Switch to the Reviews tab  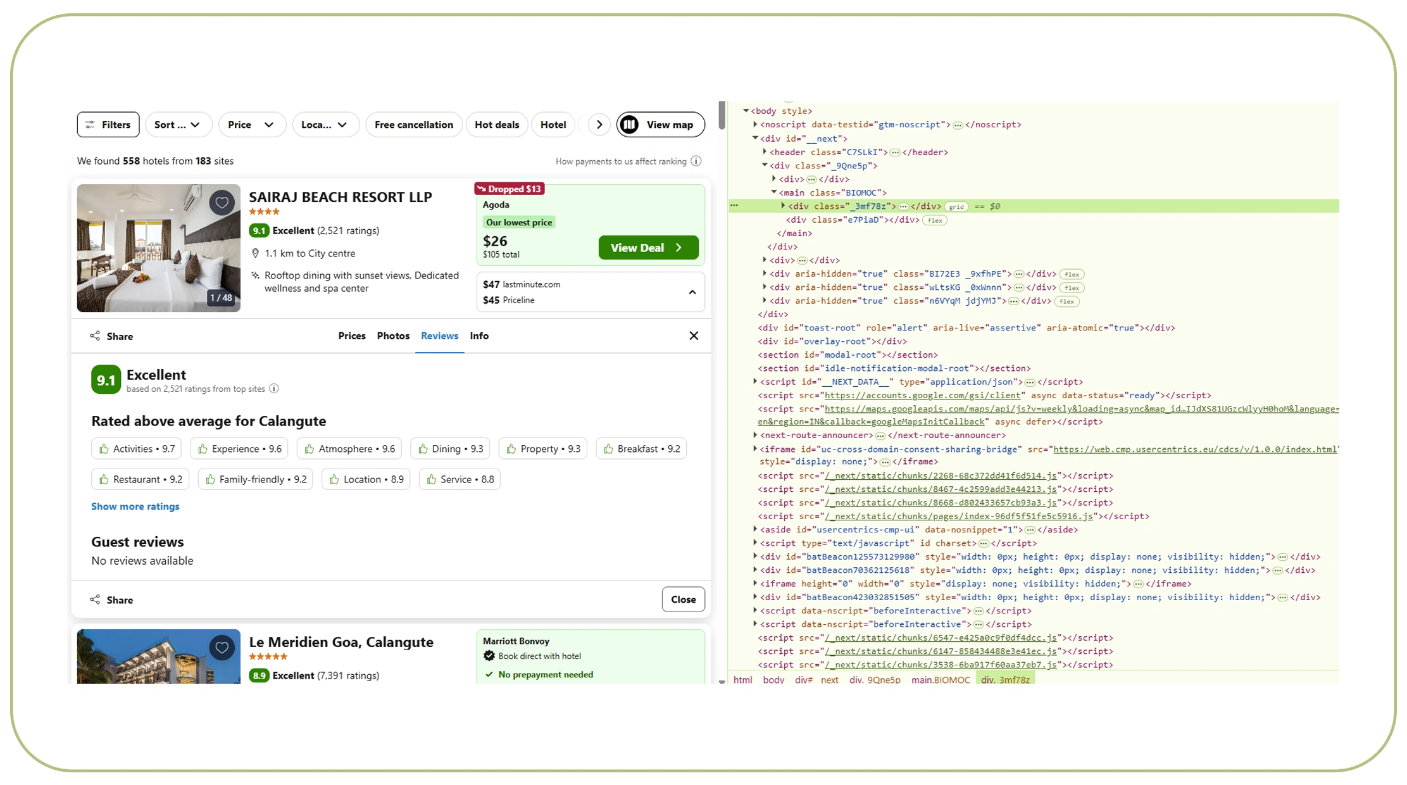pyautogui.click(x=439, y=336)
